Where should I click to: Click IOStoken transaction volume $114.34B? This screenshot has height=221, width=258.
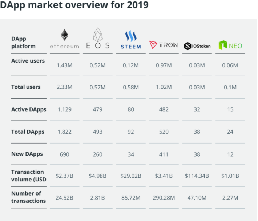[x=197, y=176]
